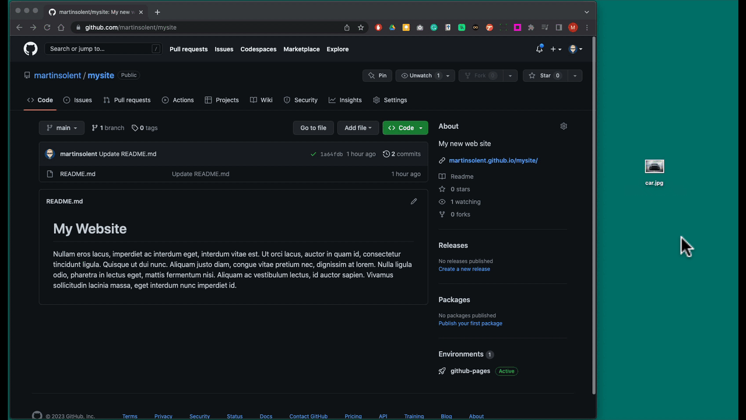Toggle Star on the repository
The height and width of the screenshot is (420, 746).
(545, 76)
